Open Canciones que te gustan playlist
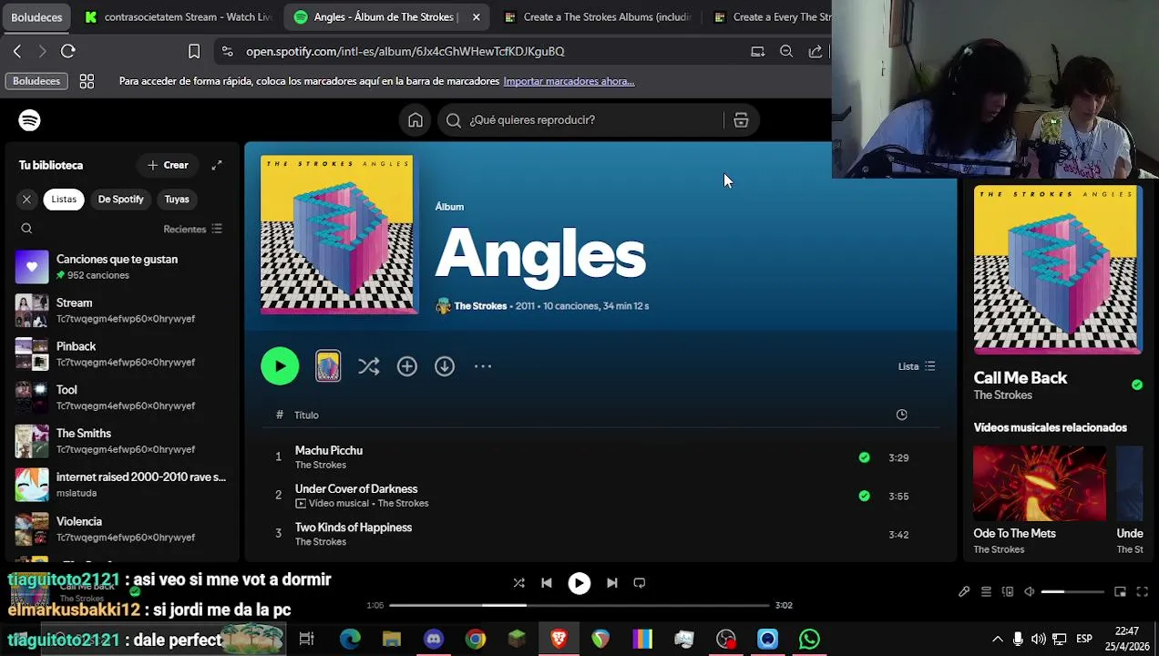1159x656 pixels. 120,267
